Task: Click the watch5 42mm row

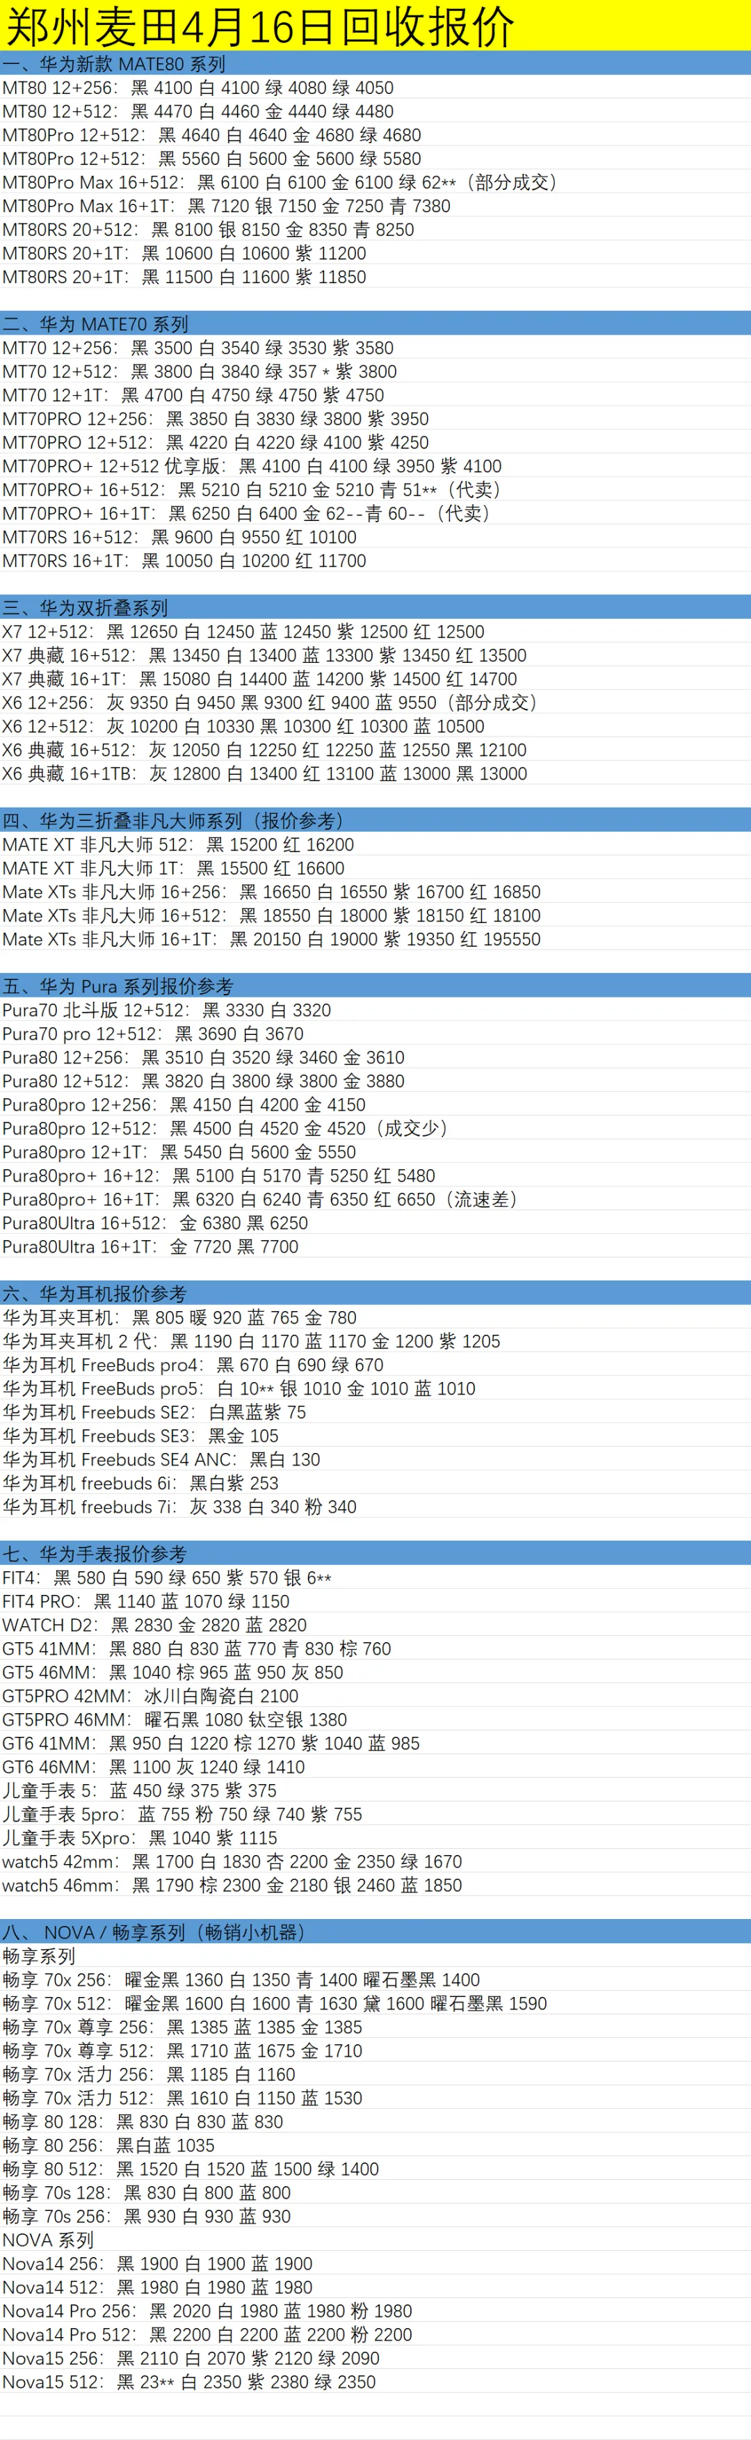Action: click(375, 1861)
